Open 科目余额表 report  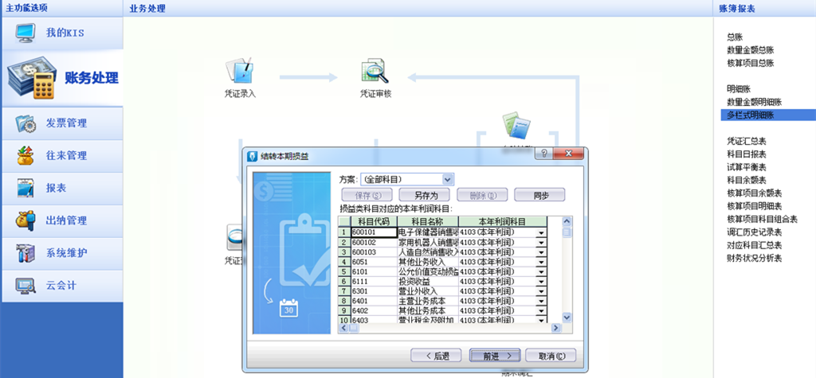click(746, 181)
